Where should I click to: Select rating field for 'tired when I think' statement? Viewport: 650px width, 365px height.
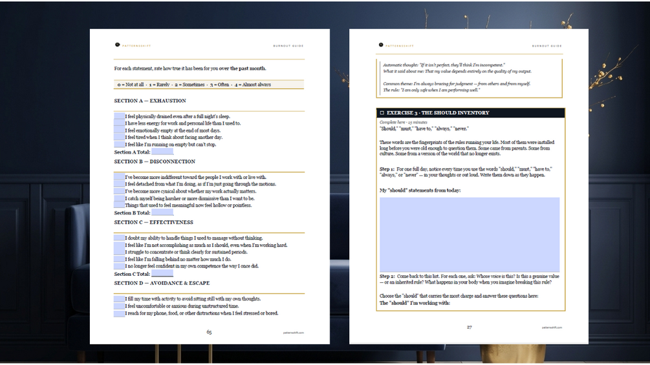pyautogui.click(x=120, y=138)
